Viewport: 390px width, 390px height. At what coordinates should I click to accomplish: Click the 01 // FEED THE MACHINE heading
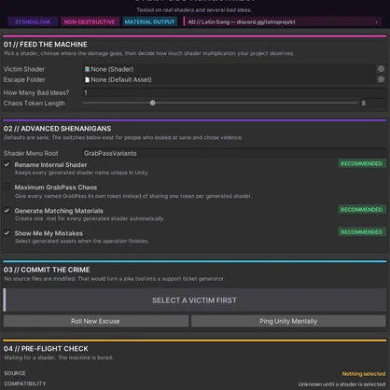(46, 45)
